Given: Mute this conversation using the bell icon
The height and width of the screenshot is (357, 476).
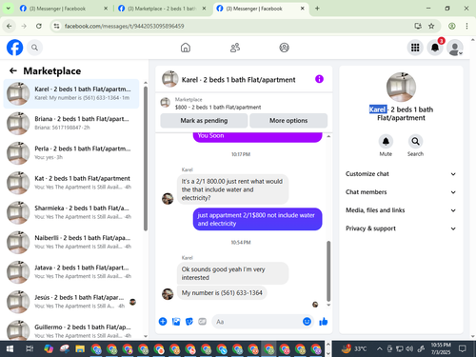Looking at the screenshot, I should tap(386, 141).
